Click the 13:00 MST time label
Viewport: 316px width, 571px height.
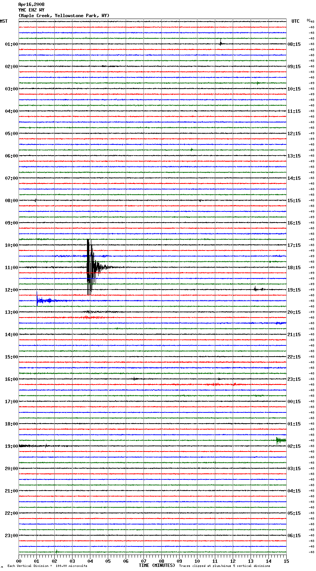tap(11, 312)
